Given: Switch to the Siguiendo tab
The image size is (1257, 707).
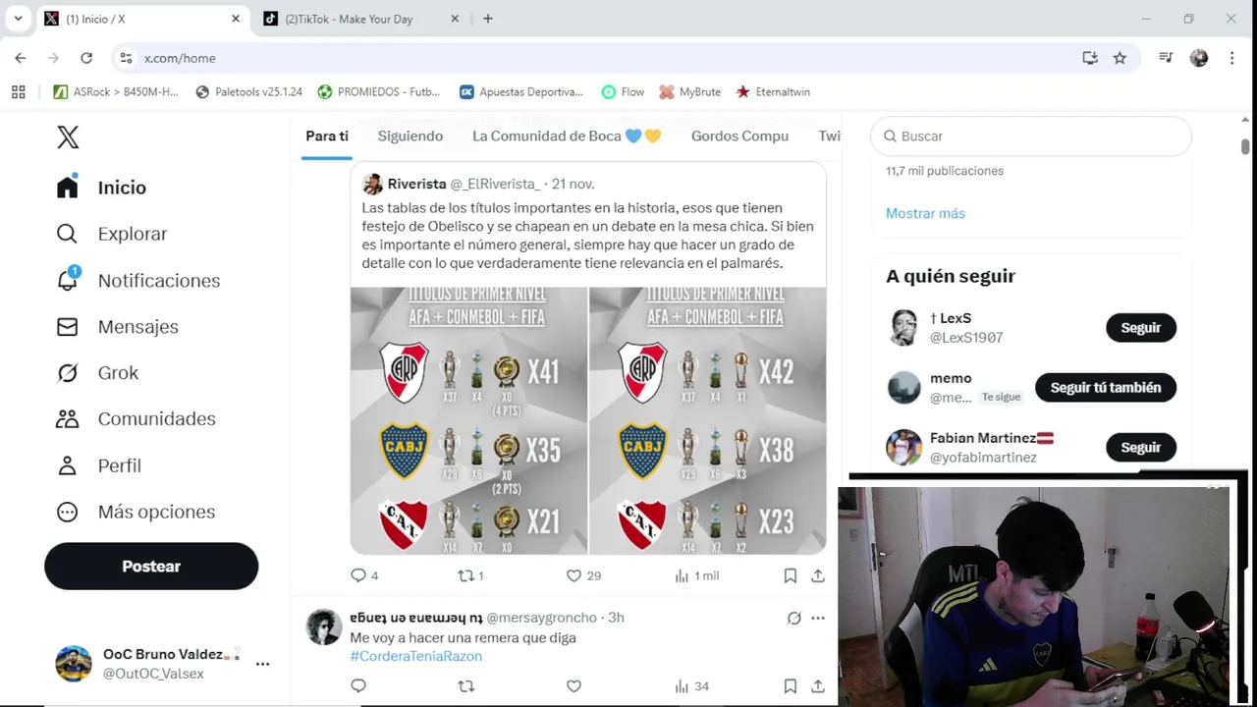Looking at the screenshot, I should point(410,136).
